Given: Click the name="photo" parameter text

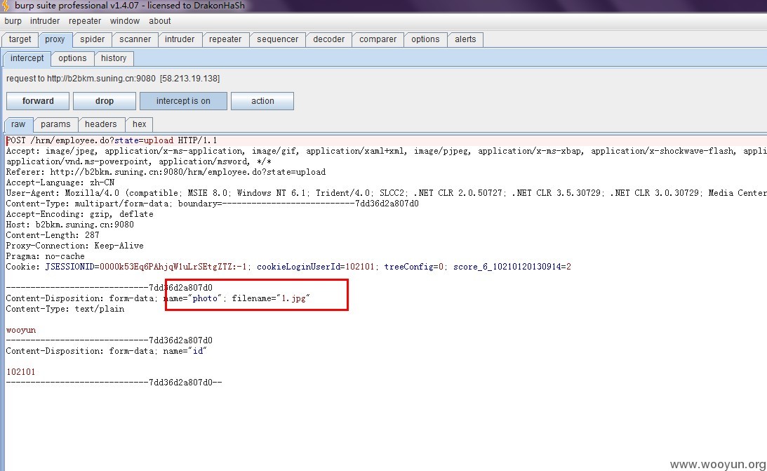Looking at the screenshot, I should pyautogui.click(x=193, y=298).
